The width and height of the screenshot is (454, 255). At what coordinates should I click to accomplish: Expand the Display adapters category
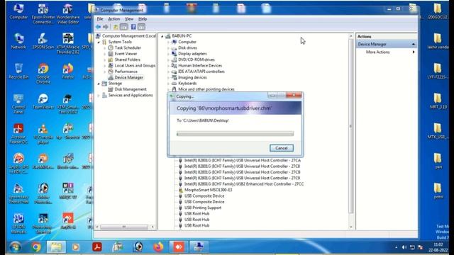[169, 54]
